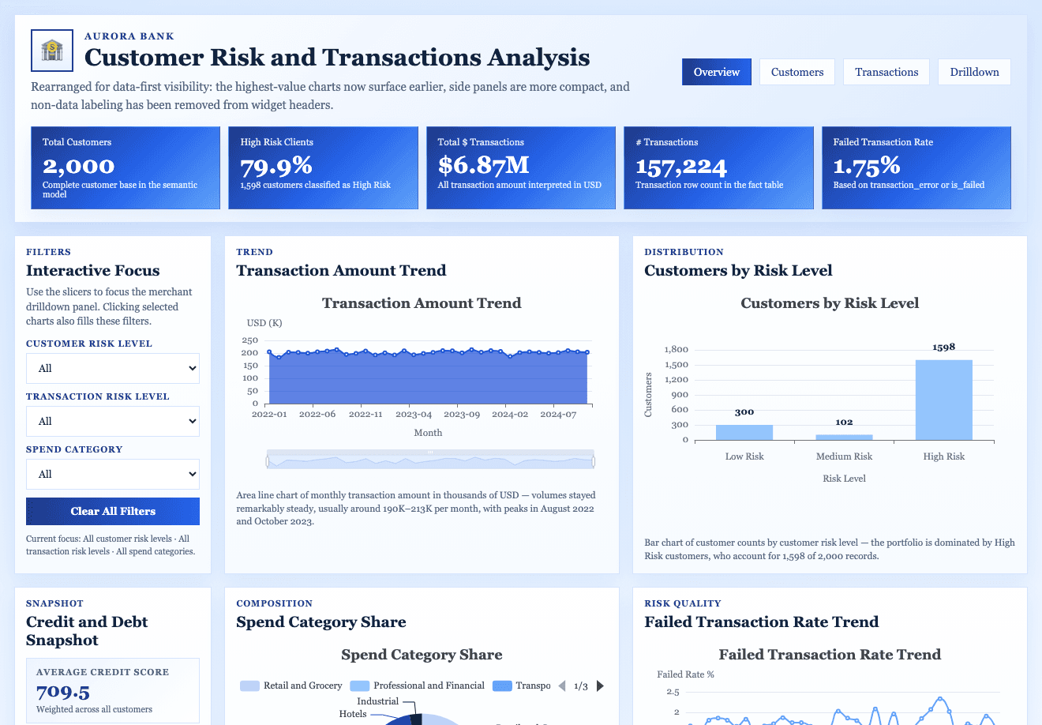This screenshot has width=1042, height=725.
Task: Click the Spend Category Share panel heading
Action: [x=321, y=622]
